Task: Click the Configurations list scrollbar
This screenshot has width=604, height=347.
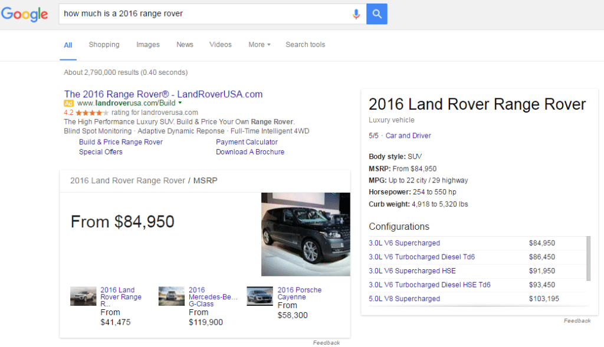Action: point(588,259)
